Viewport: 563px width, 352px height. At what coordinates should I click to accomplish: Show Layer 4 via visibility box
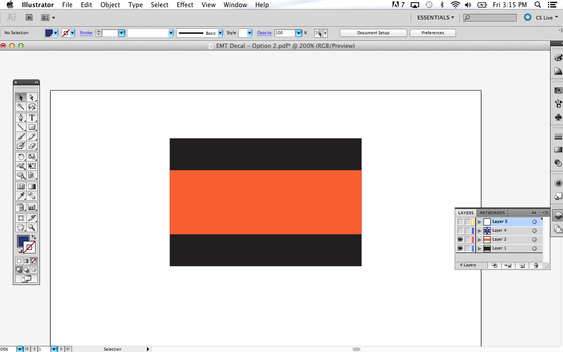(460, 230)
